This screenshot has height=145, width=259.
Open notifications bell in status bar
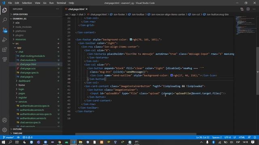(x=255, y=137)
